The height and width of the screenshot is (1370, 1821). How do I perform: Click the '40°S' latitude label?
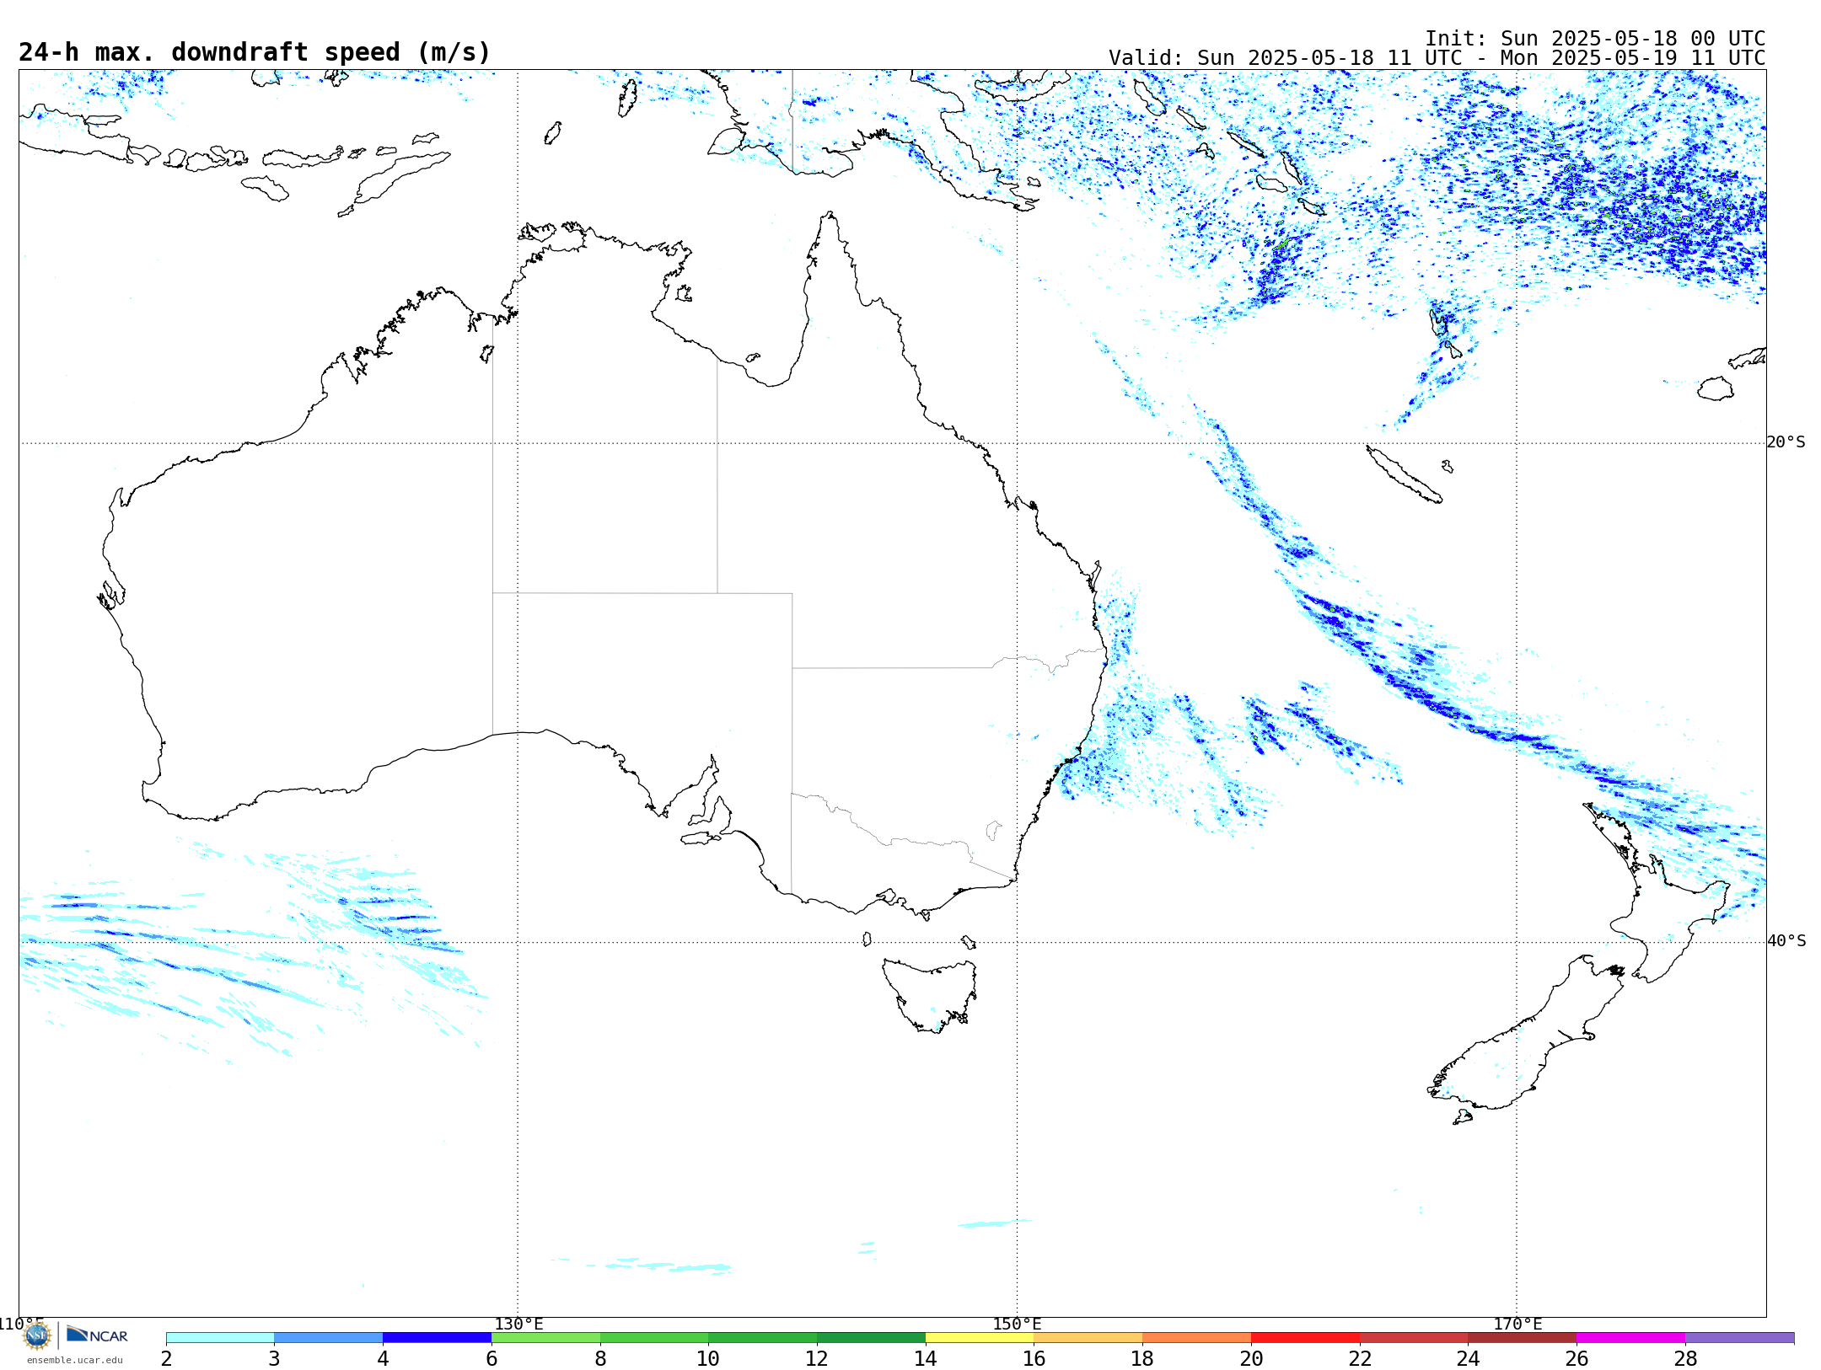click(1786, 941)
